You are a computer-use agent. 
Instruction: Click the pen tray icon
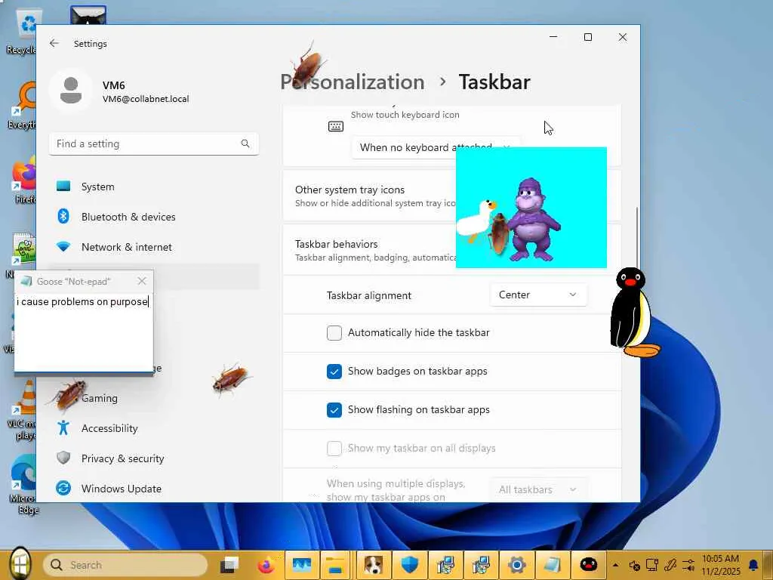[x=670, y=565]
